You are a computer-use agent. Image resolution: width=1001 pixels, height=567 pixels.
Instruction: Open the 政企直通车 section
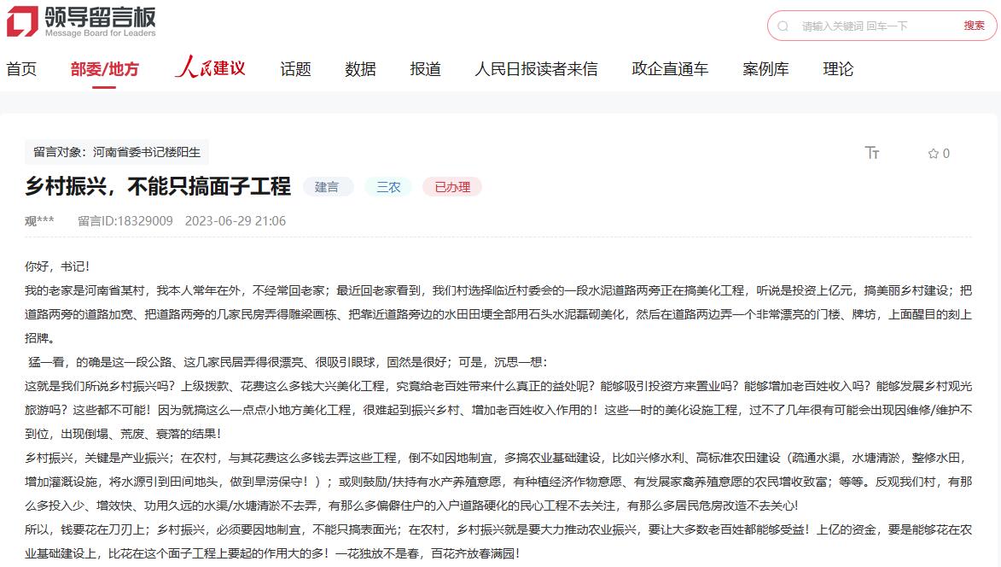tap(670, 68)
